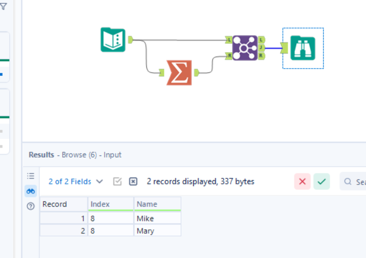Screen dimensions: 366x258
Task: Click the Summarize input anchor
Action: 161,72
